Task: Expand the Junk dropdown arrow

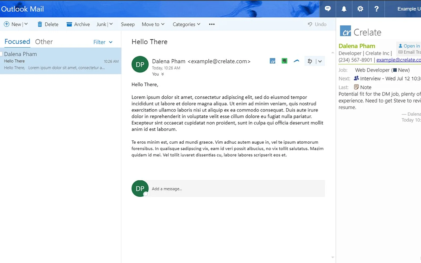Action: tap(111, 24)
